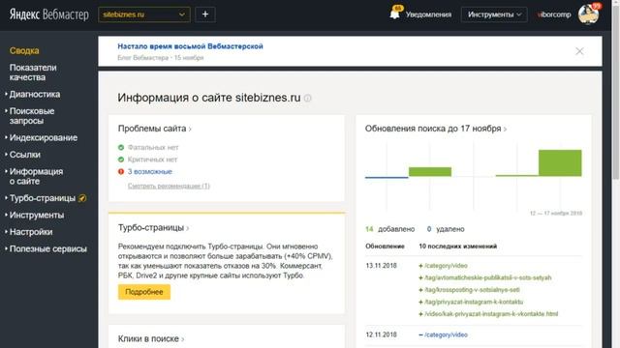Open the /category/video link dated 12.11.2018
This screenshot has width=620, height=348.
tap(446, 334)
